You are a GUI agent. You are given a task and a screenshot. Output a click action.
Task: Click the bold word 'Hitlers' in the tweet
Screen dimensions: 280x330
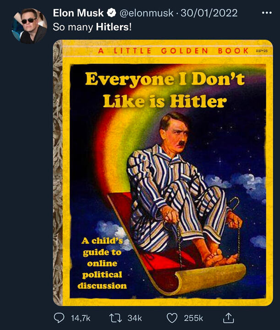pyautogui.click(x=112, y=27)
